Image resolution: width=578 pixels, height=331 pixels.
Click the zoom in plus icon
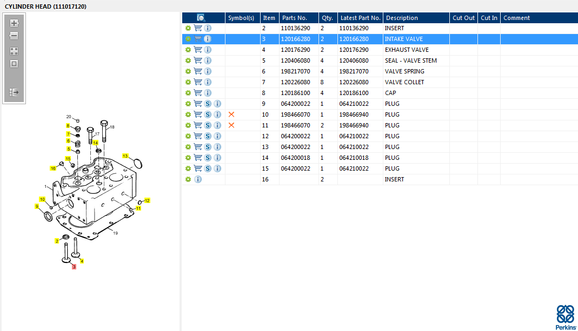(x=14, y=23)
